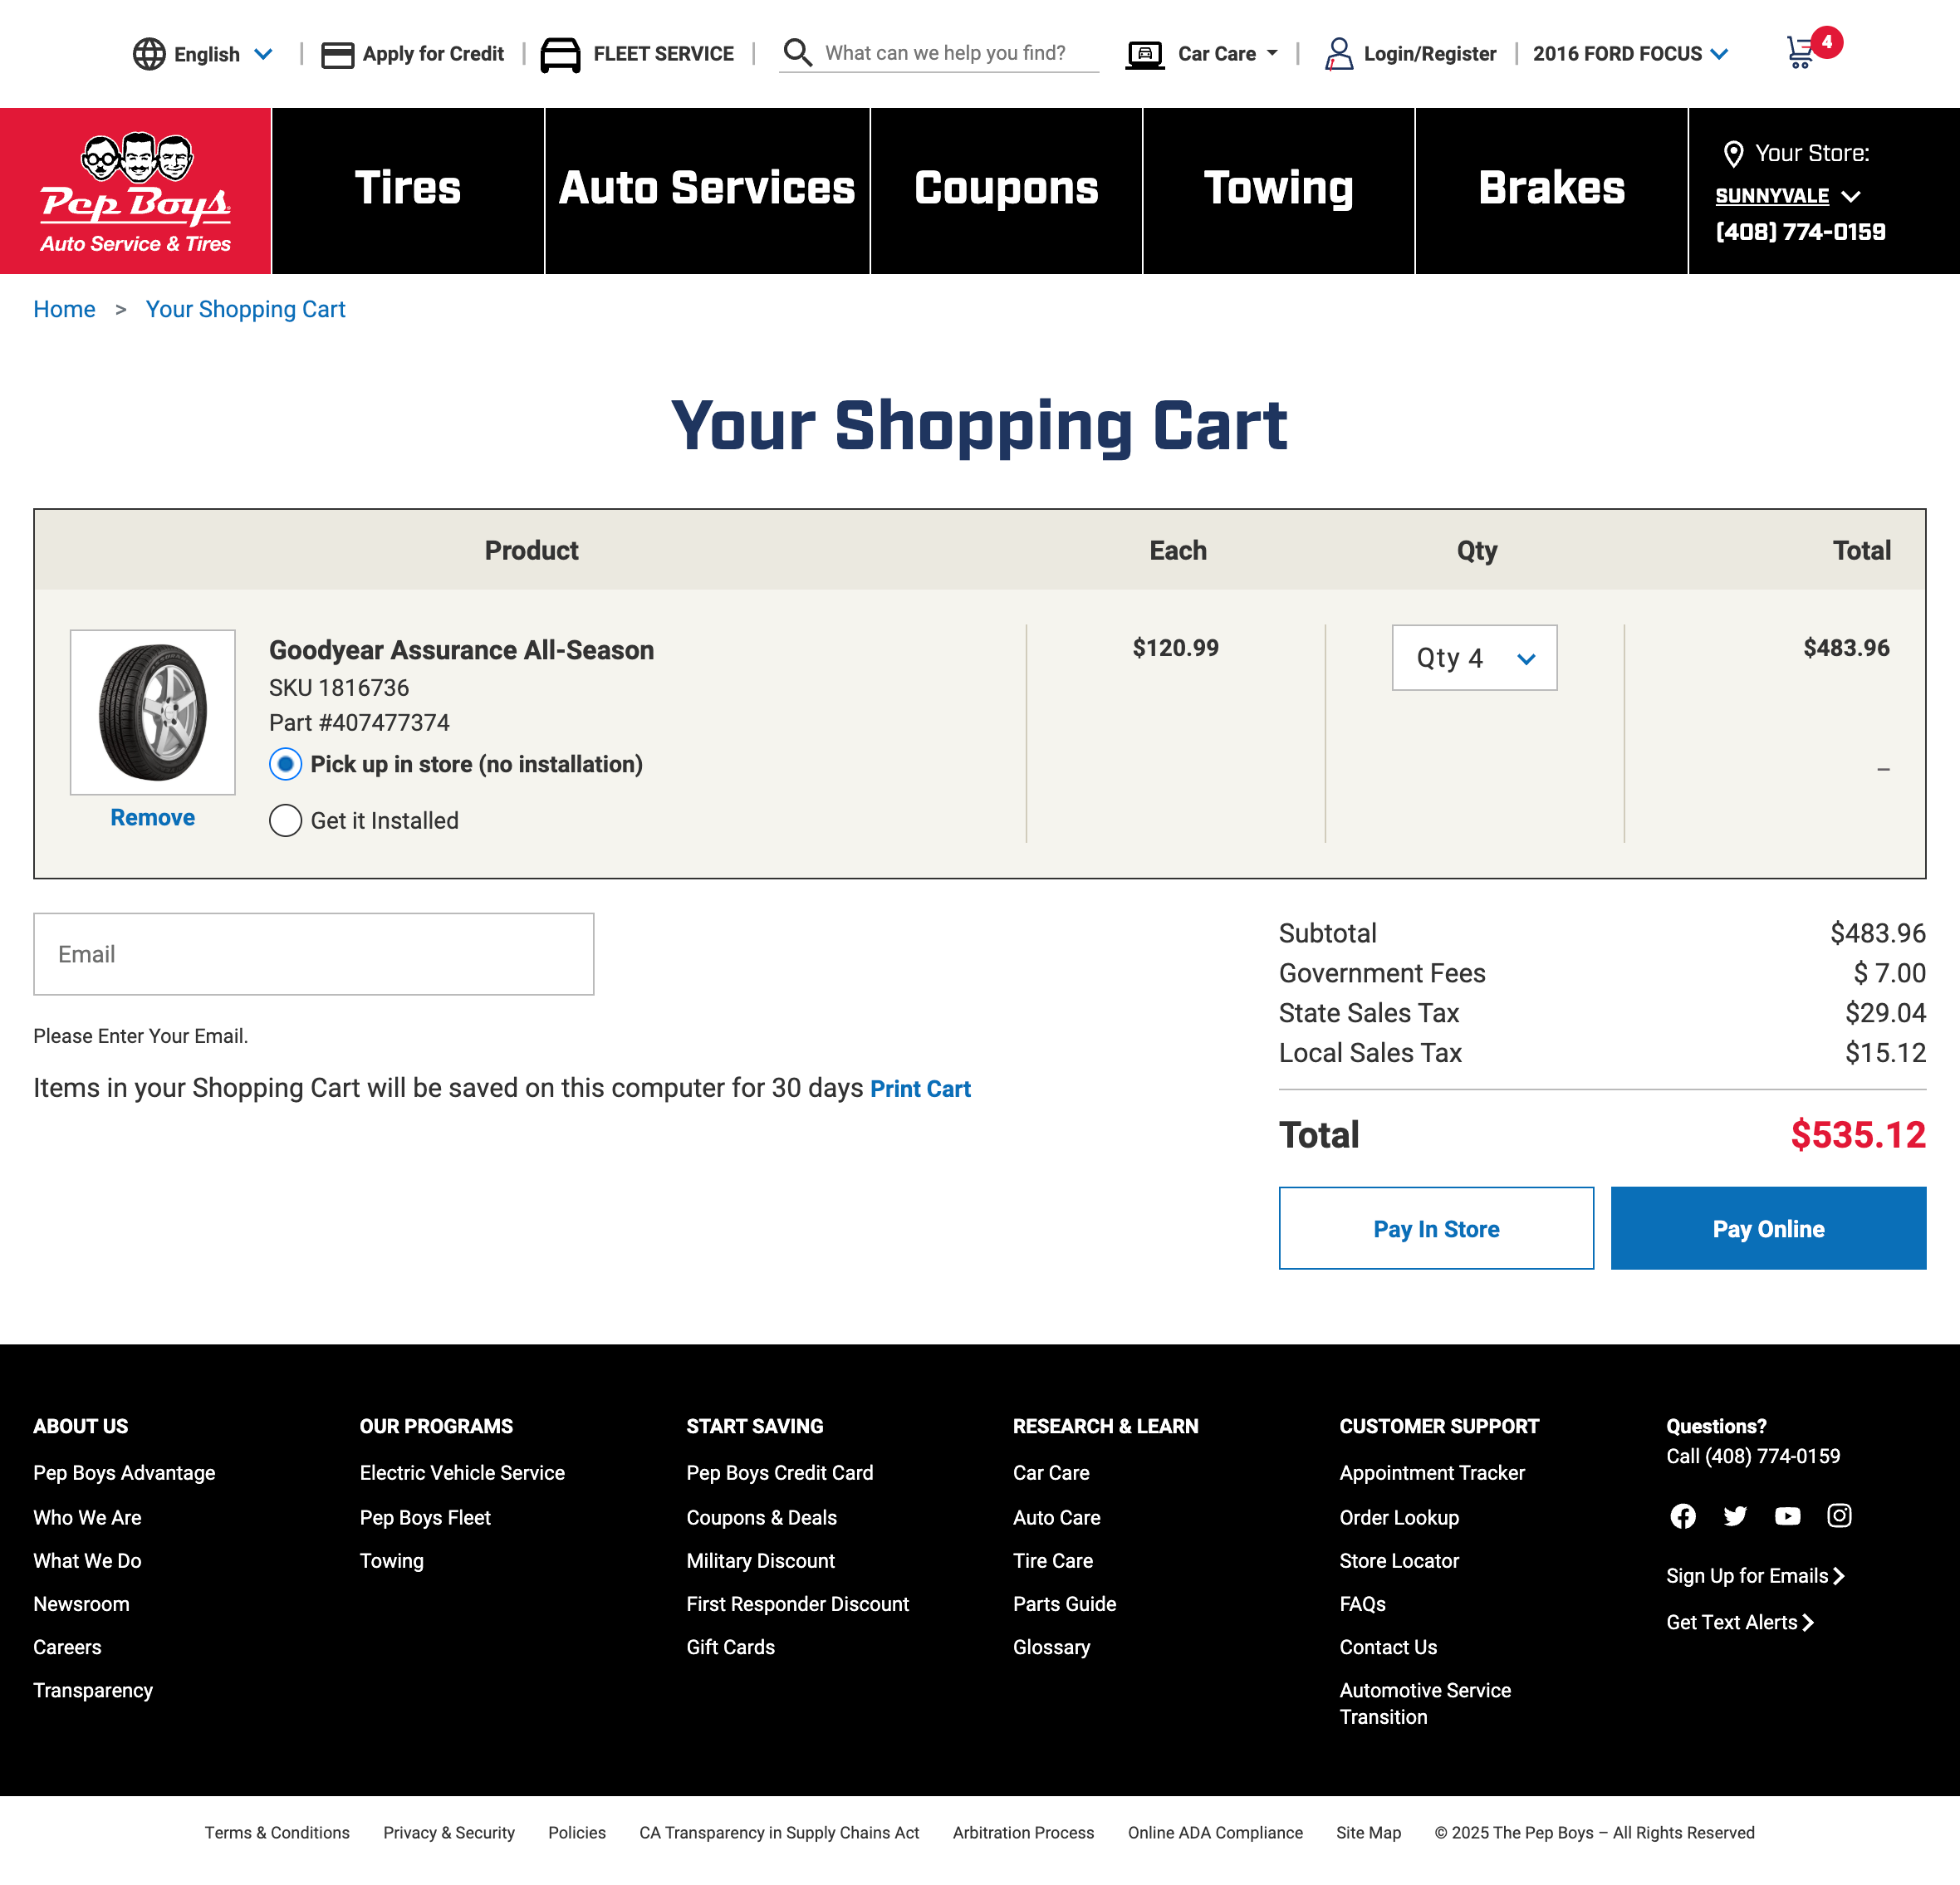
Task: Click the search magnifier icon
Action: tap(797, 53)
